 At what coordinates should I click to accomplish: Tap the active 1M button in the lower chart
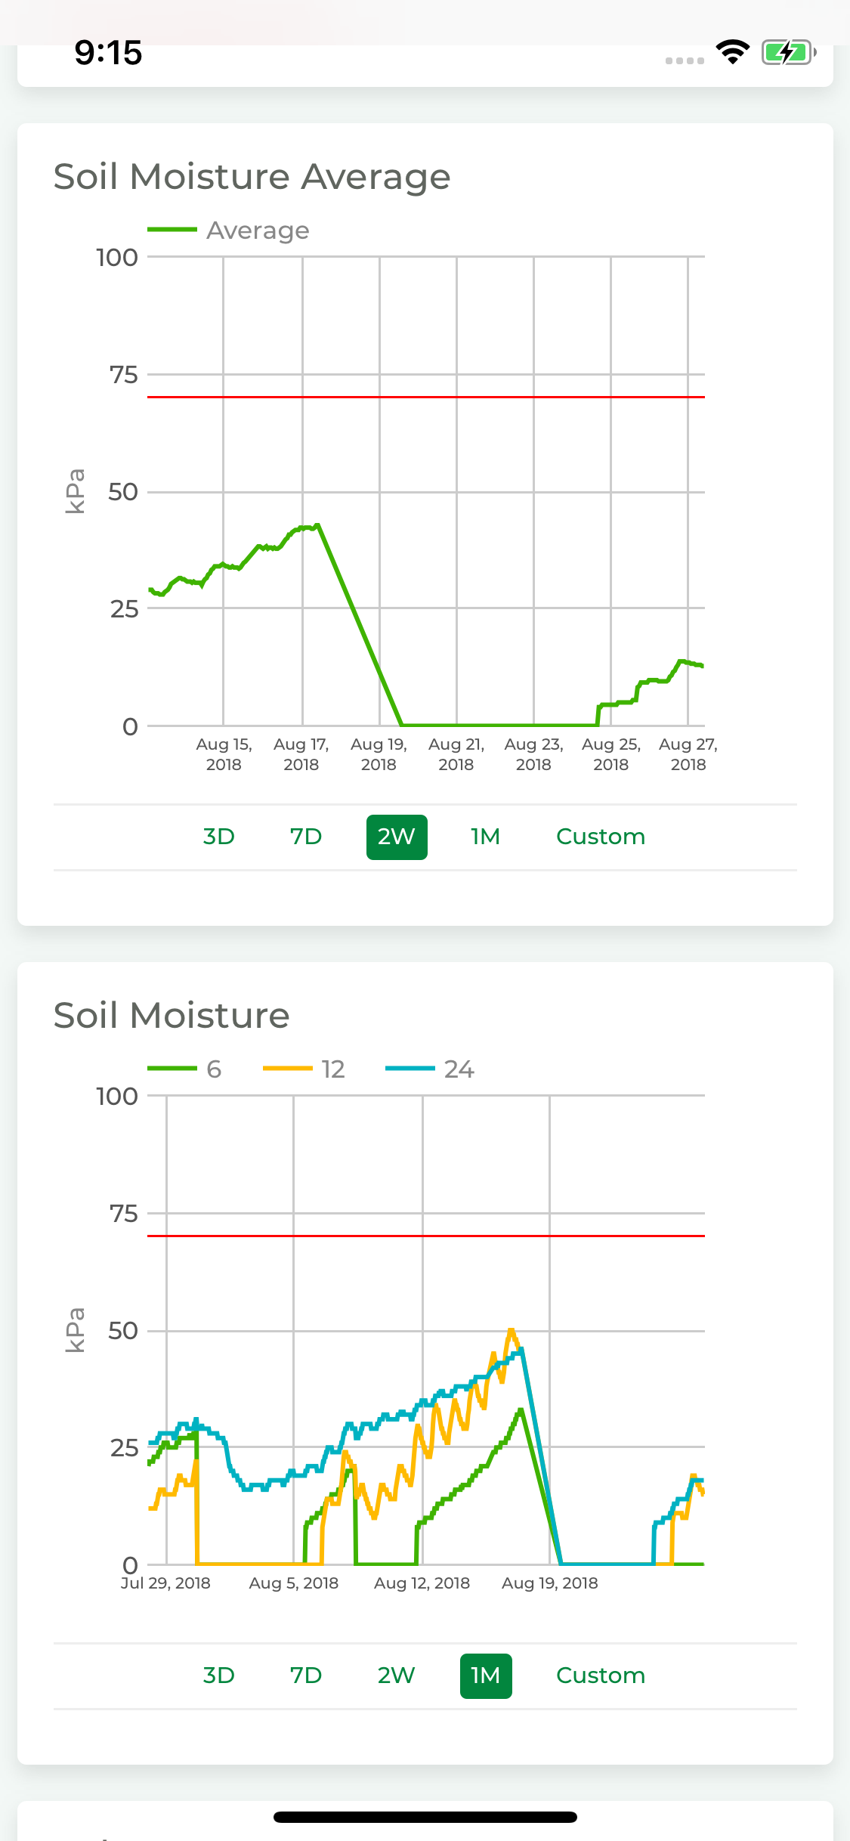pos(486,1675)
